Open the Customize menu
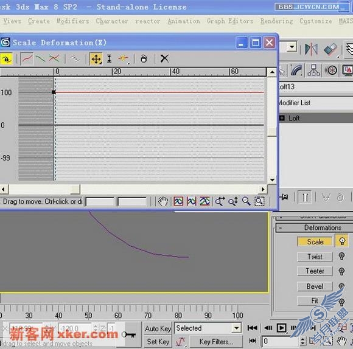The image size is (353, 349). (316, 21)
